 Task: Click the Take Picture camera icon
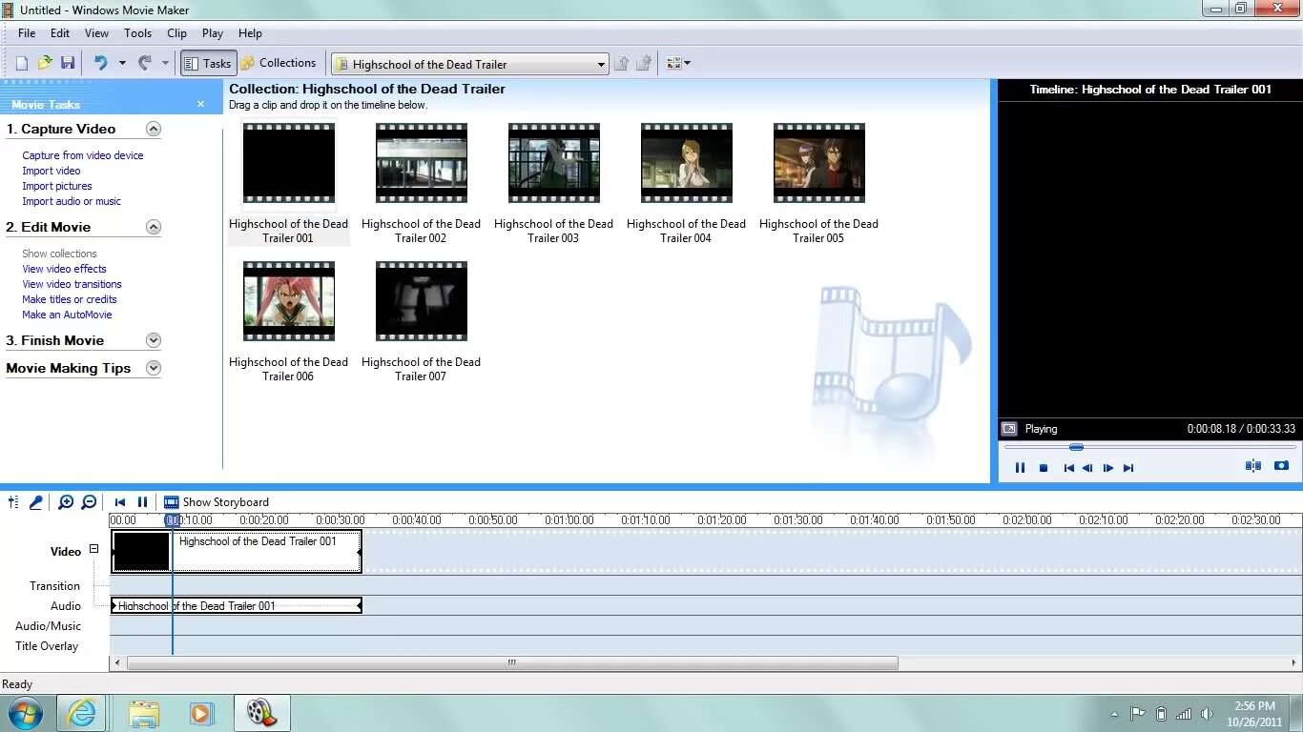point(1281,466)
